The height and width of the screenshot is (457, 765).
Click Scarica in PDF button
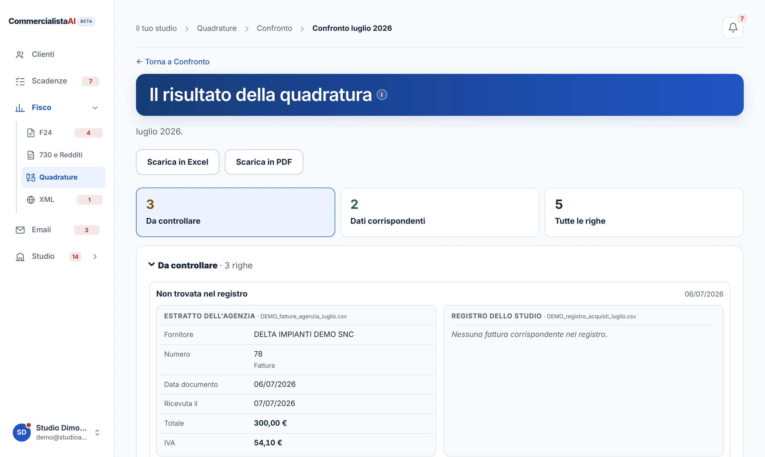(264, 162)
